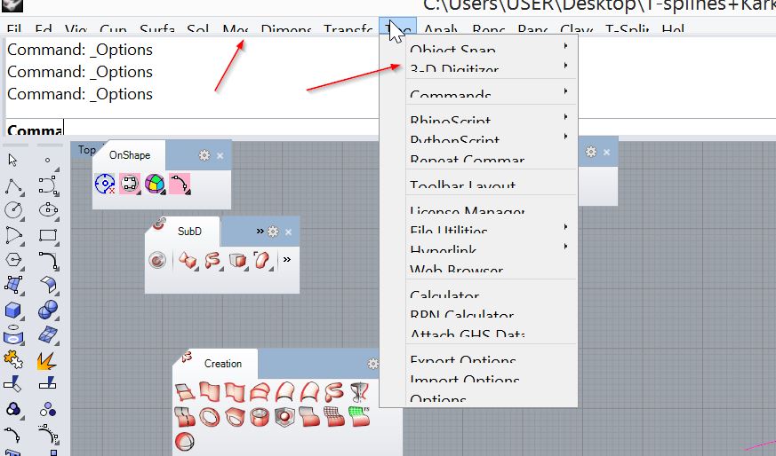This screenshot has width=776, height=456.
Task: Choose the Polygon hexagon tool
Action: tap(14, 260)
